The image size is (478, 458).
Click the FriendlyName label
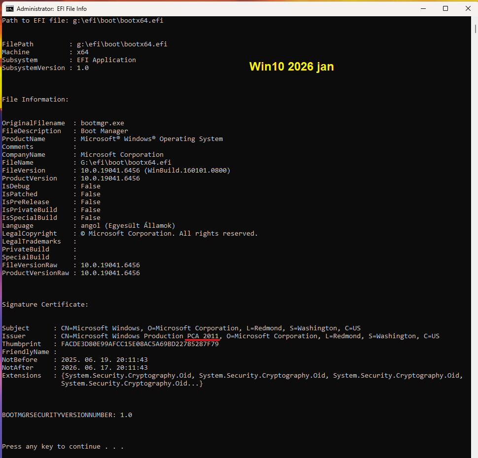tap(26, 352)
